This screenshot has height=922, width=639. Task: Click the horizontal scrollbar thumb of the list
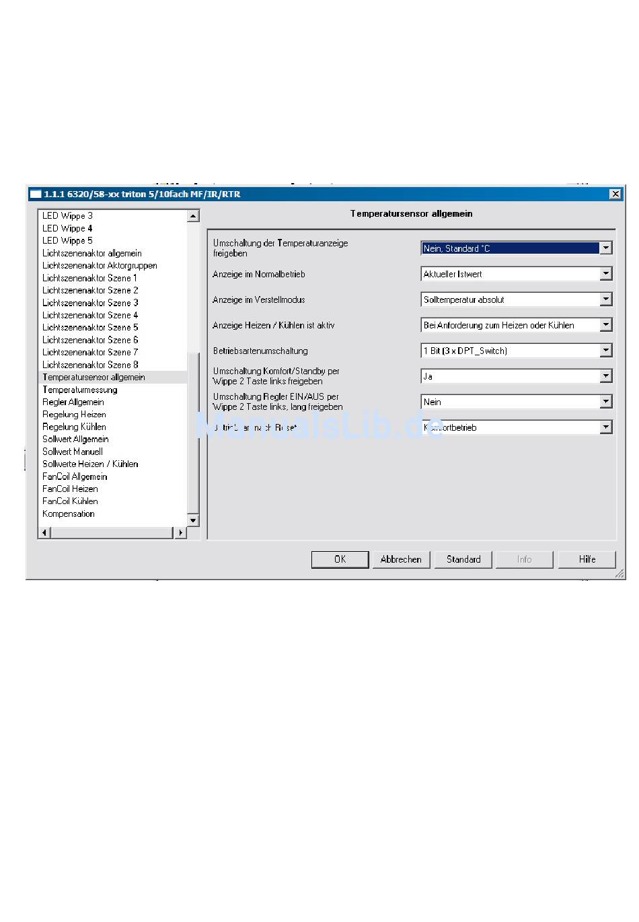pos(112,532)
